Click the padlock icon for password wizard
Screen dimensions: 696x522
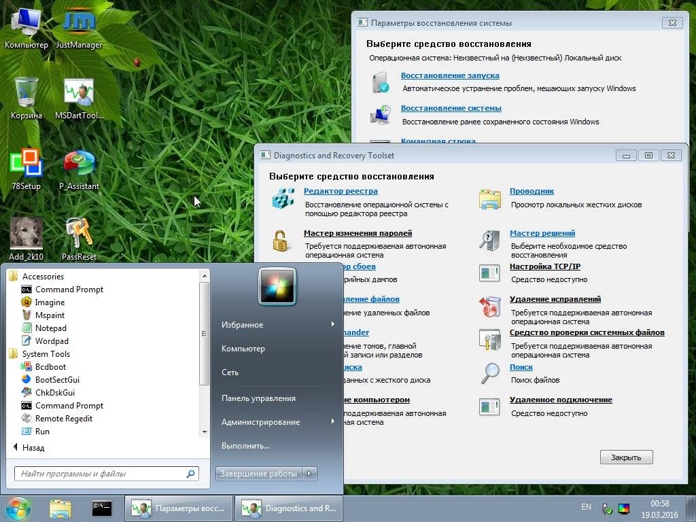click(x=281, y=241)
